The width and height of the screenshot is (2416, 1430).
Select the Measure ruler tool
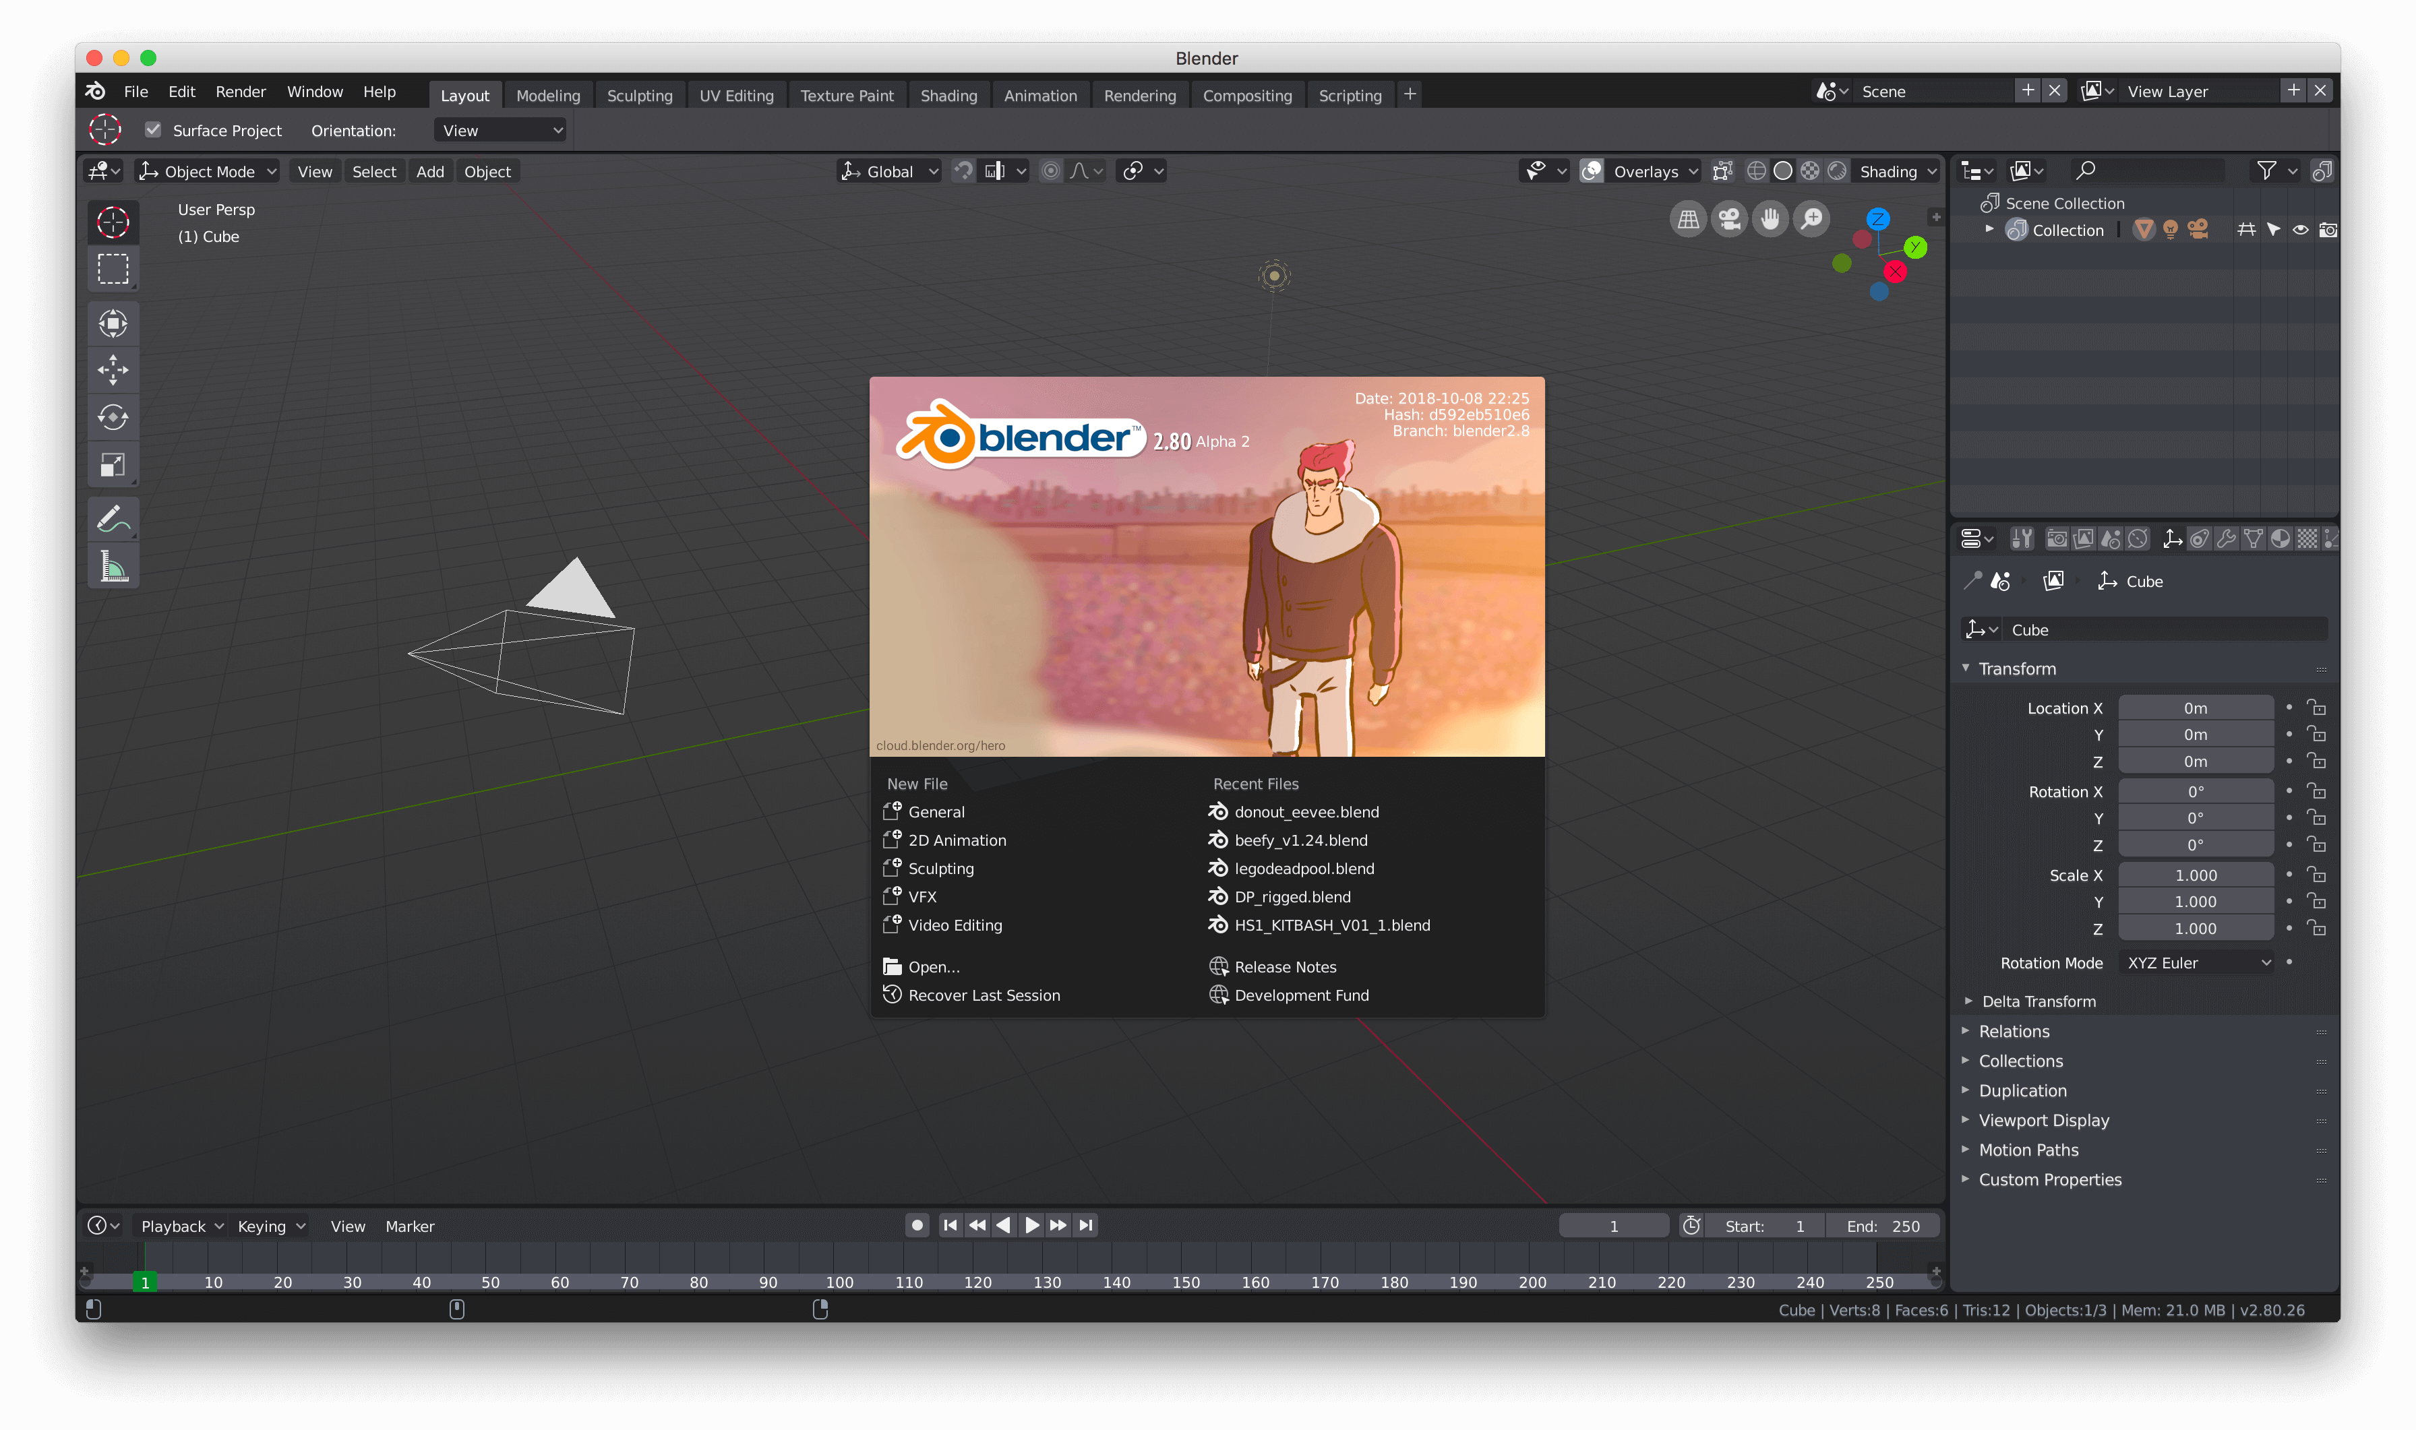[x=113, y=567]
